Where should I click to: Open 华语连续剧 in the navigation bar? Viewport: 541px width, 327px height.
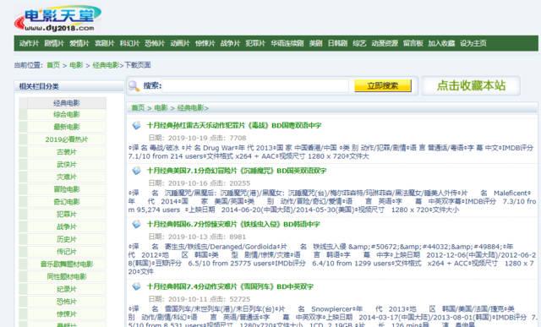[x=287, y=43]
